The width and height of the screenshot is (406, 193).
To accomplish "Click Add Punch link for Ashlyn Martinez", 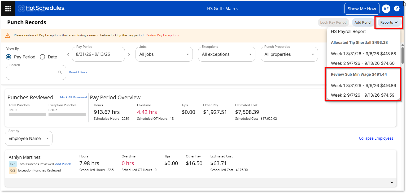I will coord(63,164).
